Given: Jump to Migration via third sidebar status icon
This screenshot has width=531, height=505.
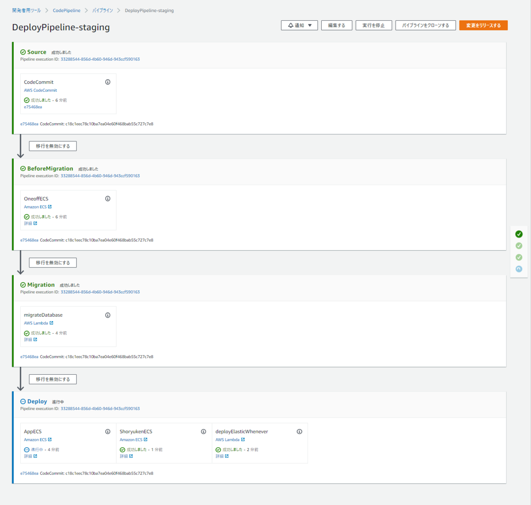Looking at the screenshot, I should coord(519,257).
